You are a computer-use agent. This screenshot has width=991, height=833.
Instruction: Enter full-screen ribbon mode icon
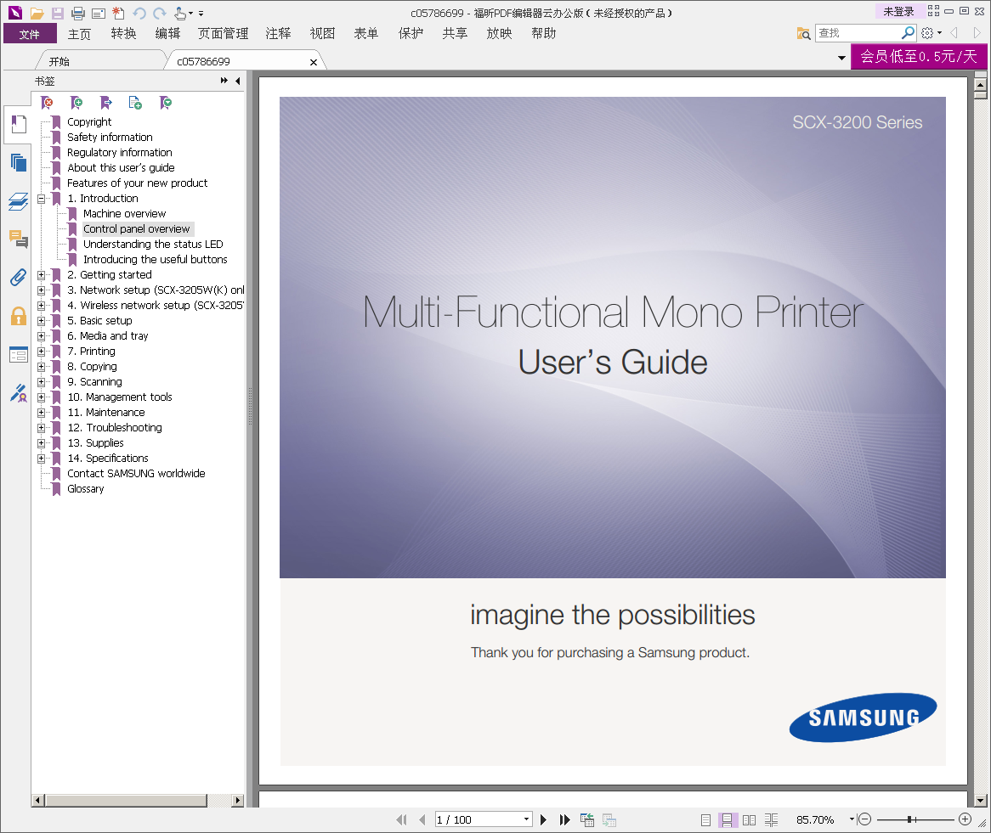tap(933, 11)
